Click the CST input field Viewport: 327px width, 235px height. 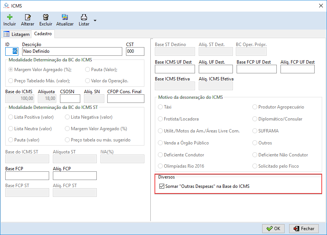(x=135, y=51)
